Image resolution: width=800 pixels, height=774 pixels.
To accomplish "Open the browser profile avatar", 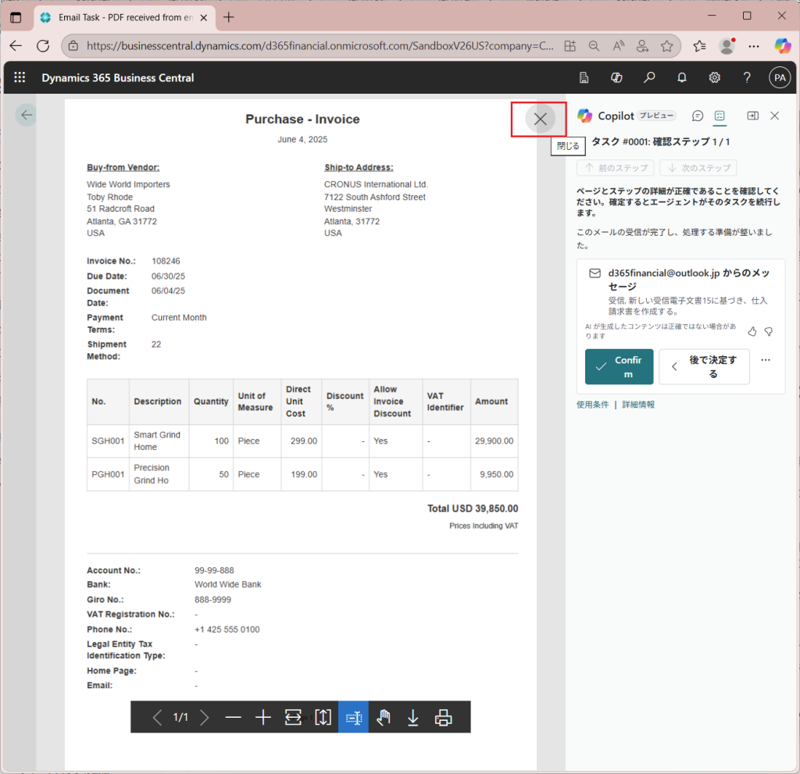I will tap(727, 46).
